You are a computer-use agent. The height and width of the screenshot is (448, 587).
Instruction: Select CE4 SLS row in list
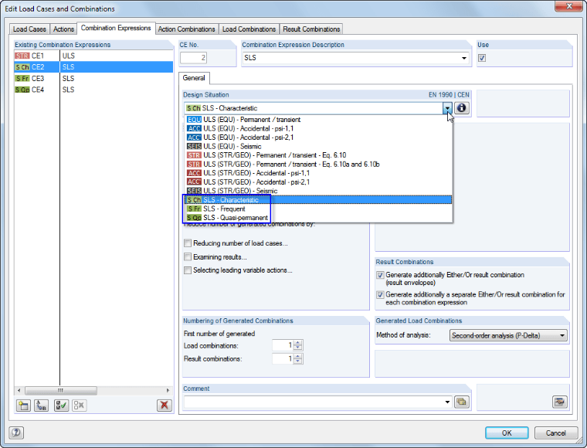[x=93, y=90]
